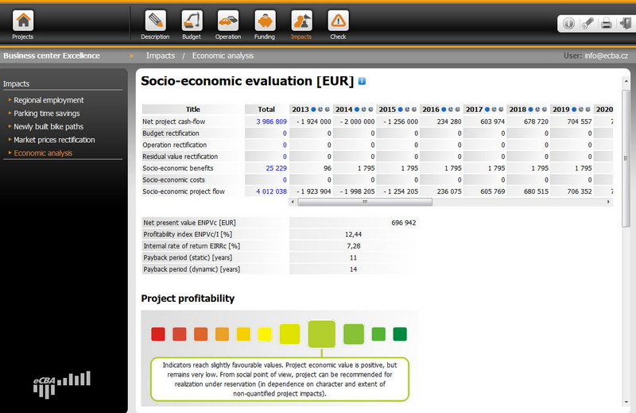
Task: Click the Socio-economic project flow total 4 012 038
Action: 271,191
